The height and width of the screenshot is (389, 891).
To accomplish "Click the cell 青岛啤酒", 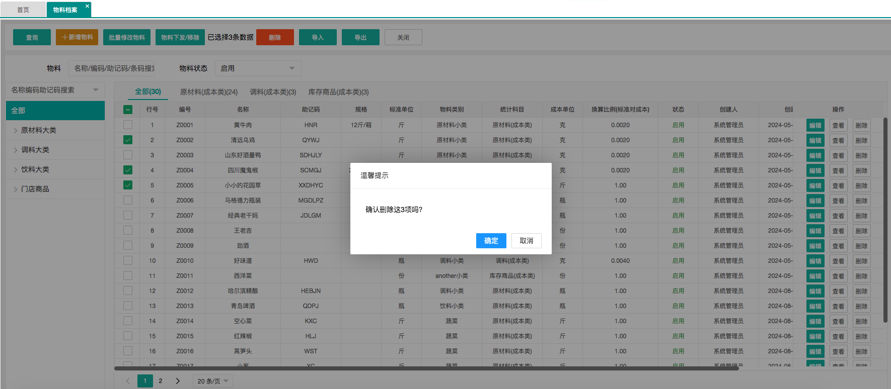I will (243, 306).
